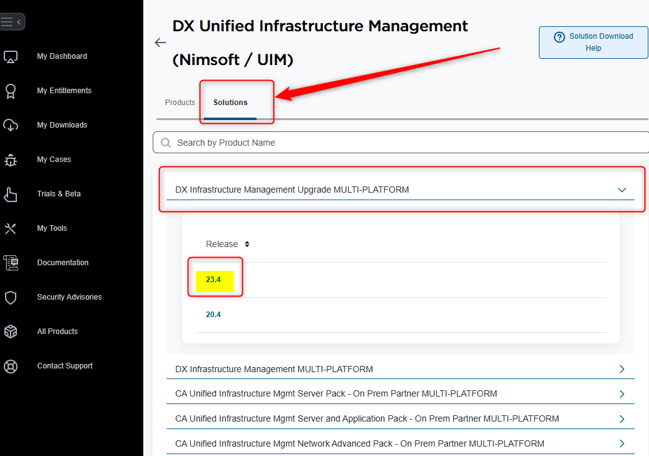This screenshot has height=456, width=649.
Task: Click the question mark help icon
Action: click(559, 38)
